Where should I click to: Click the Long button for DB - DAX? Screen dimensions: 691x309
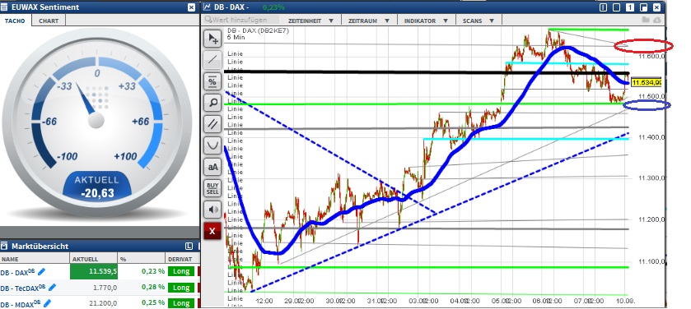click(x=181, y=272)
